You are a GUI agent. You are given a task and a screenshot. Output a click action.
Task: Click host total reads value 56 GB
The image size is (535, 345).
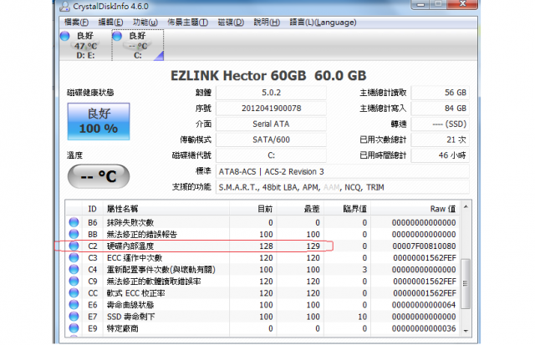(x=441, y=93)
